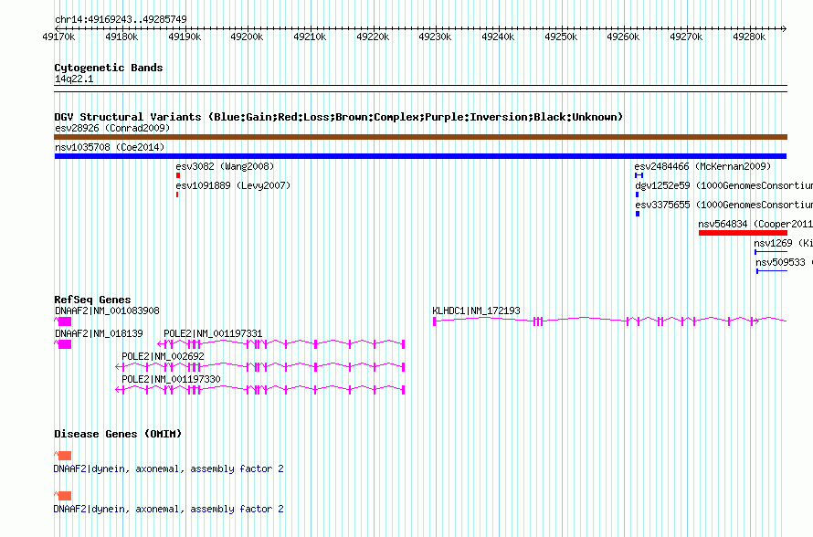Click the 49190k ruler tick label
This screenshot has width=813, height=537.
[x=185, y=37]
